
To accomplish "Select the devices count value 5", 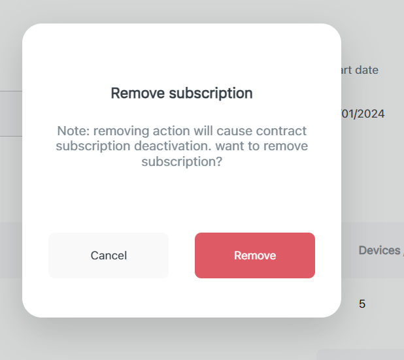I will click(x=362, y=304).
